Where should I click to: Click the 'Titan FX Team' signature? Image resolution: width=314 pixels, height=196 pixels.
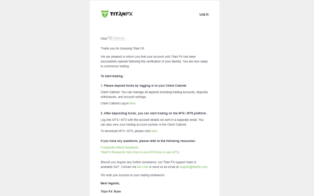pos(111,192)
